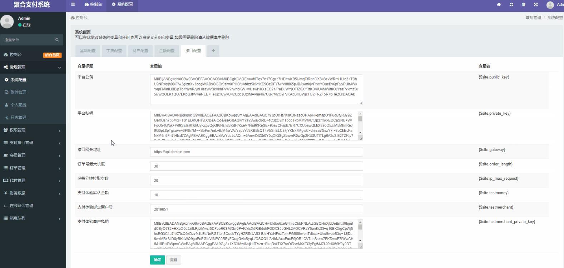This screenshot has width=564, height=268.
Task: Open the Admin avatar in top right
Action: (550, 5)
